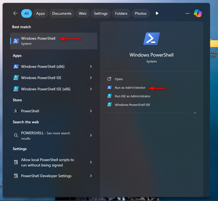Open the Windows PowerShell best match result
The image size is (218, 201).
pyautogui.click(x=54, y=41)
